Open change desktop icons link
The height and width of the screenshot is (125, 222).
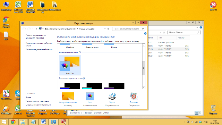[x=39, y=44]
